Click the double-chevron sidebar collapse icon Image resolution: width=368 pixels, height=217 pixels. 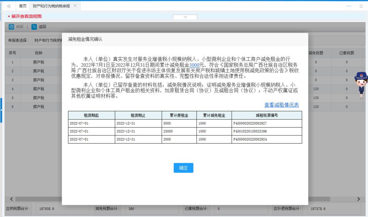[x=9, y=6]
